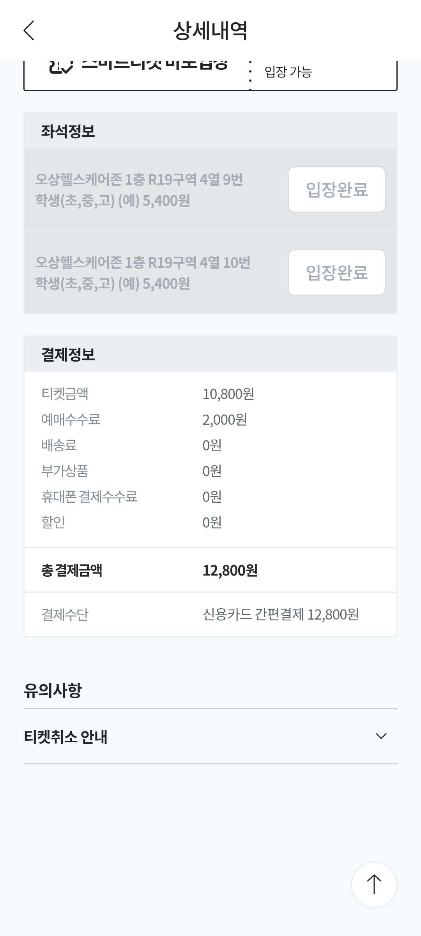Tap the 유의사항 heading
421x936 pixels.
pyautogui.click(x=53, y=690)
